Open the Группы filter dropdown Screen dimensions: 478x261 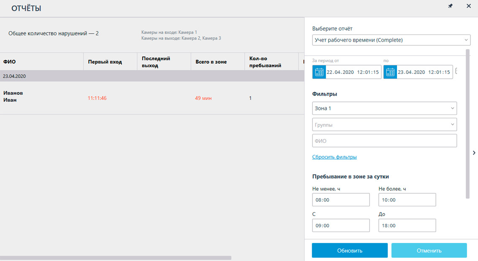[x=384, y=125]
